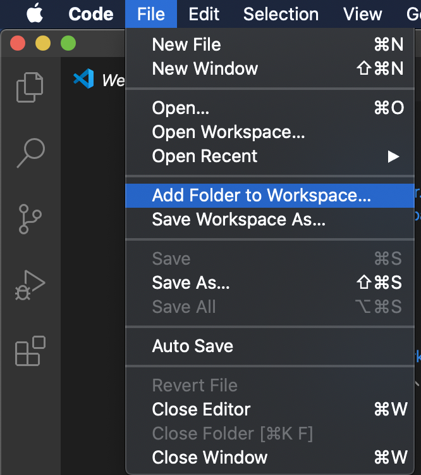Choose Save Workspace As…
The height and width of the screenshot is (475, 421).
click(270, 219)
